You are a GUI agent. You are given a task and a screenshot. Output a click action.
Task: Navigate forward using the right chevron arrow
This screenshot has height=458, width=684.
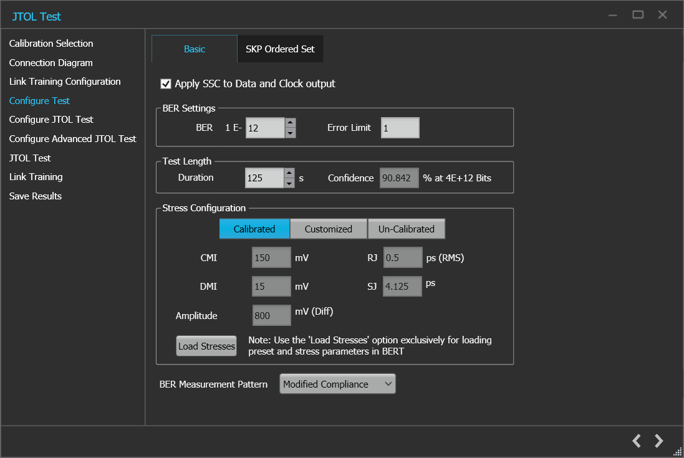click(x=658, y=441)
